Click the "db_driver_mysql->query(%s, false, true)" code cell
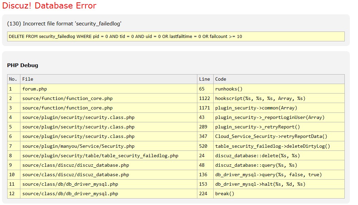This screenshot has width=358, height=205. click(279, 175)
